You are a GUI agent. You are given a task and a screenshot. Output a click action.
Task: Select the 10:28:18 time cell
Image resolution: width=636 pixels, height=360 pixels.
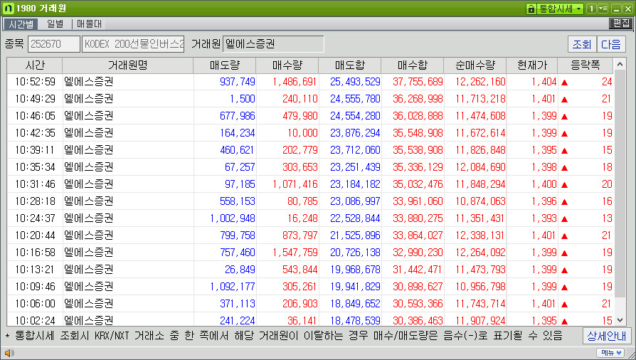pyautogui.click(x=35, y=201)
